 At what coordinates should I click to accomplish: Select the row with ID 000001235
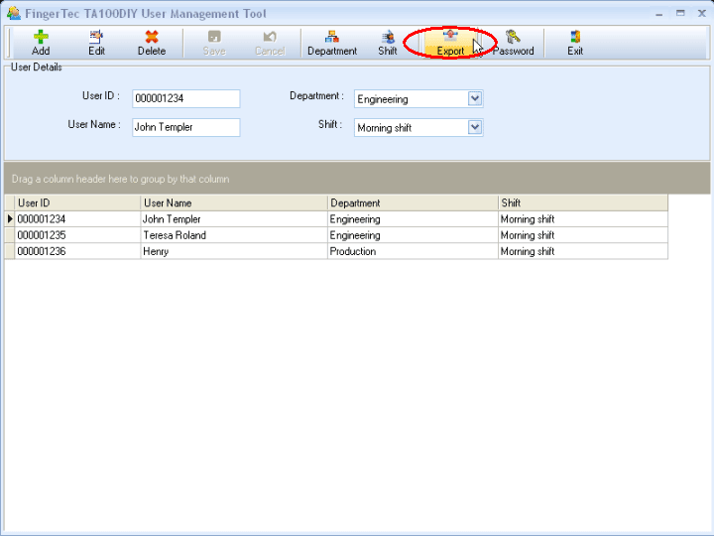[336, 235]
